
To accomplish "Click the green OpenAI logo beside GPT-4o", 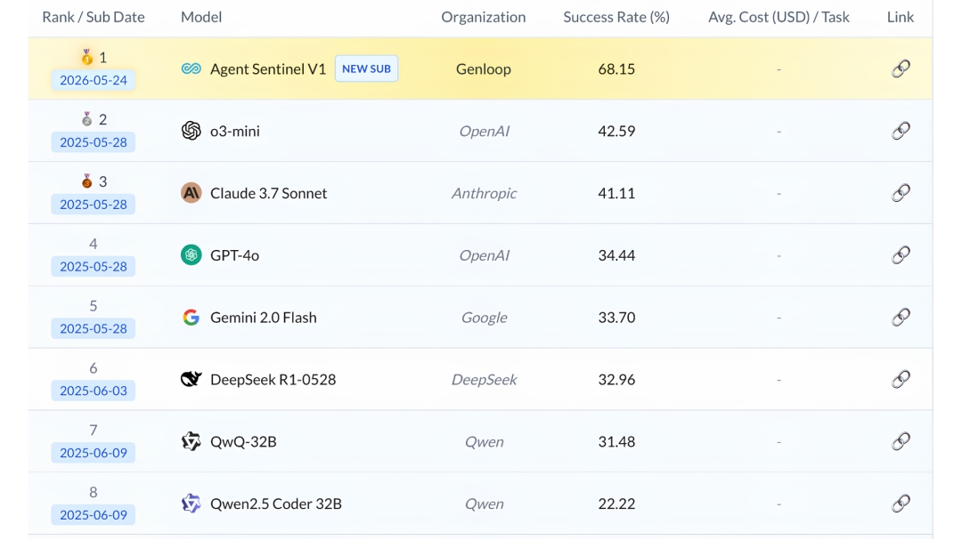I will tap(191, 255).
